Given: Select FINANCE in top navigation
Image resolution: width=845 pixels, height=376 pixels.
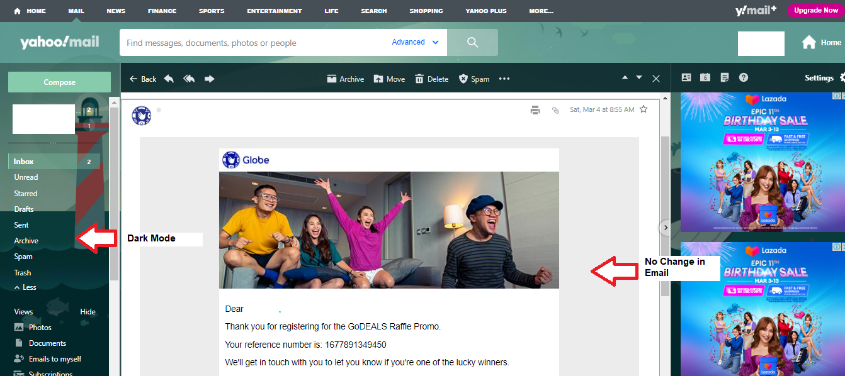Looking at the screenshot, I should pos(162,11).
